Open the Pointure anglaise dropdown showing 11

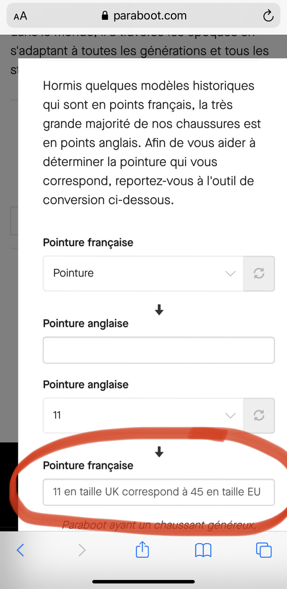point(143,415)
